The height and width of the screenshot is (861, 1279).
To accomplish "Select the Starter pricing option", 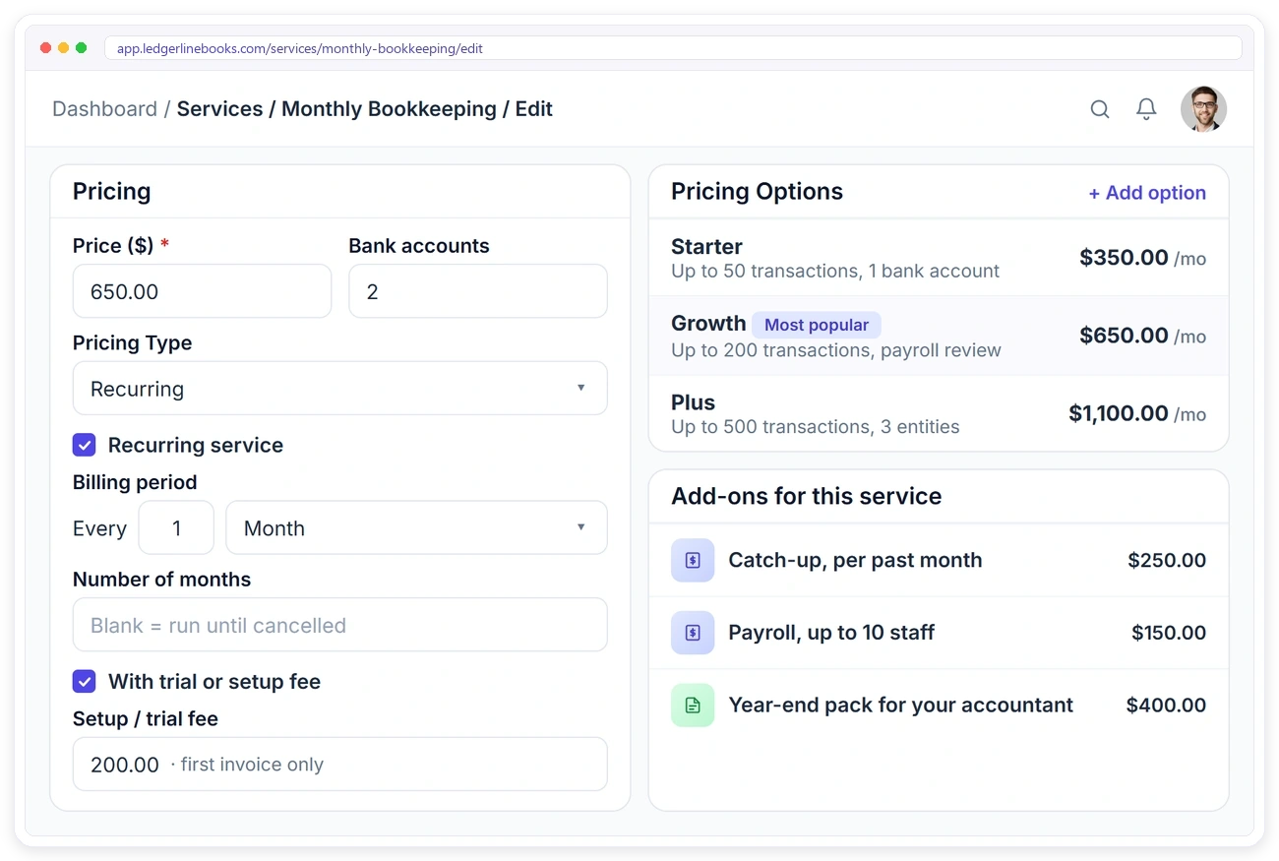I will click(939, 258).
